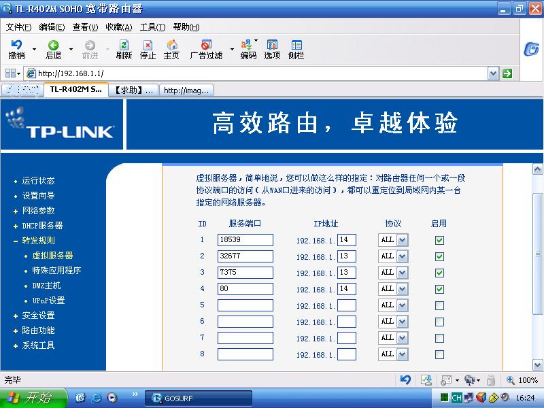
Task: Click the IP field for rule 5
Action: [x=347, y=305]
